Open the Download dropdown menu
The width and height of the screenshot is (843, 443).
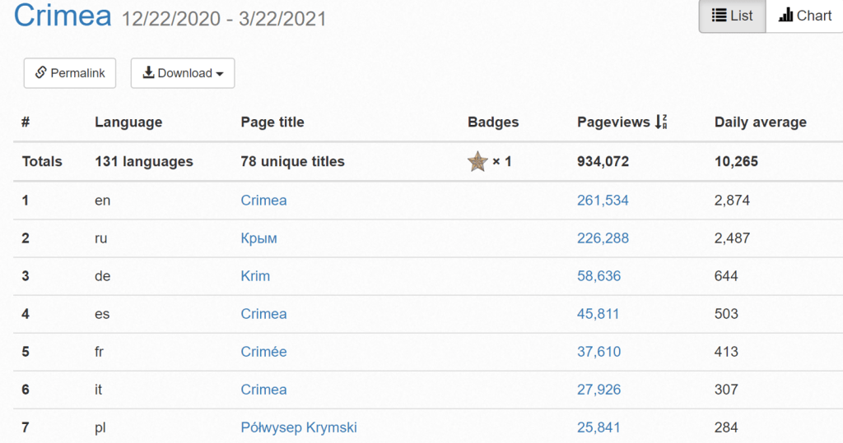(x=183, y=73)
